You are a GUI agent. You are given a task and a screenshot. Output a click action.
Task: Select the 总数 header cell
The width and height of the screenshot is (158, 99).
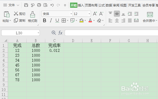pyautogui.click(x=36, y=45)
